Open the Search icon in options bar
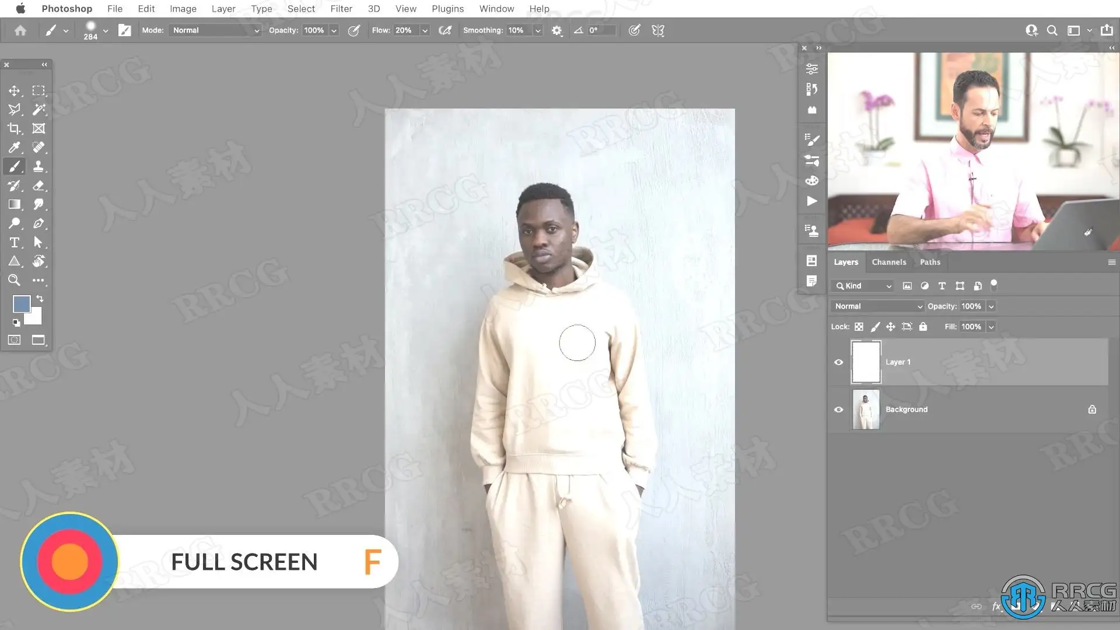The height and width of the screenshot is (630, 1120). 1052,30
